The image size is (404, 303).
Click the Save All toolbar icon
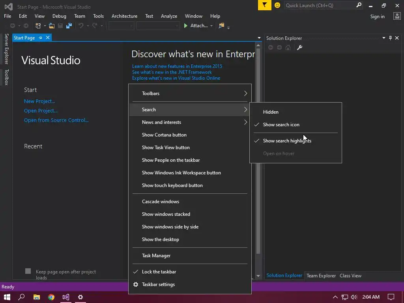pos(69,26)
